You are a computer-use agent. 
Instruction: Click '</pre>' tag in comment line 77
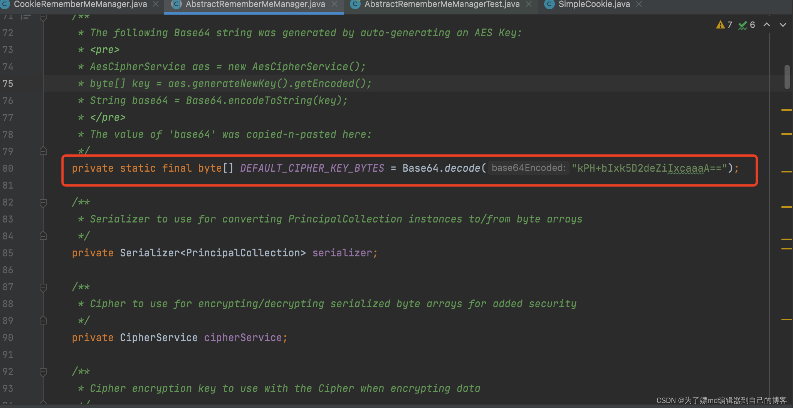108,117
